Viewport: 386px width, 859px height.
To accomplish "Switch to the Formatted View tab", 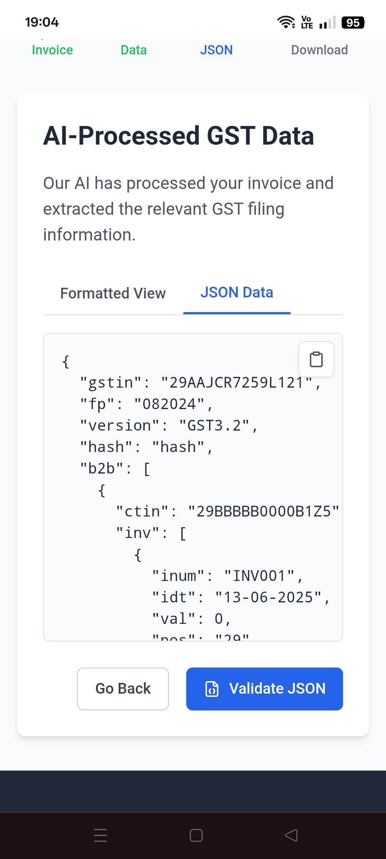I will point(113,293).
